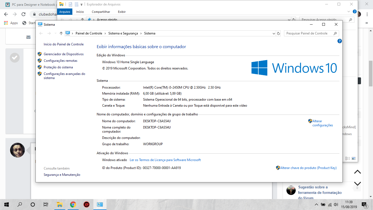Click the up arrow navigation icon
Viewport: 373px width, 210px height.
click(61, 33)
